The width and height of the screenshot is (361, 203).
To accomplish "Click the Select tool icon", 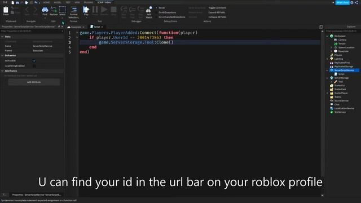I will 62,10.
